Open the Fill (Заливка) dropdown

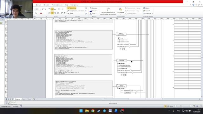pos(94,8)
